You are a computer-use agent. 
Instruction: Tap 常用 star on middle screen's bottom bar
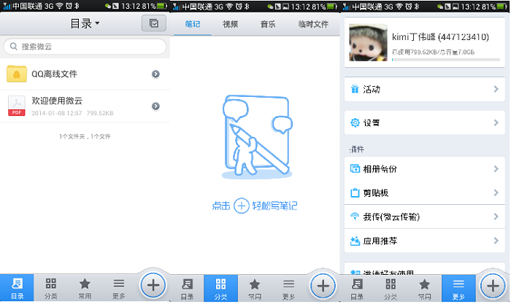[x=255, y=289]
